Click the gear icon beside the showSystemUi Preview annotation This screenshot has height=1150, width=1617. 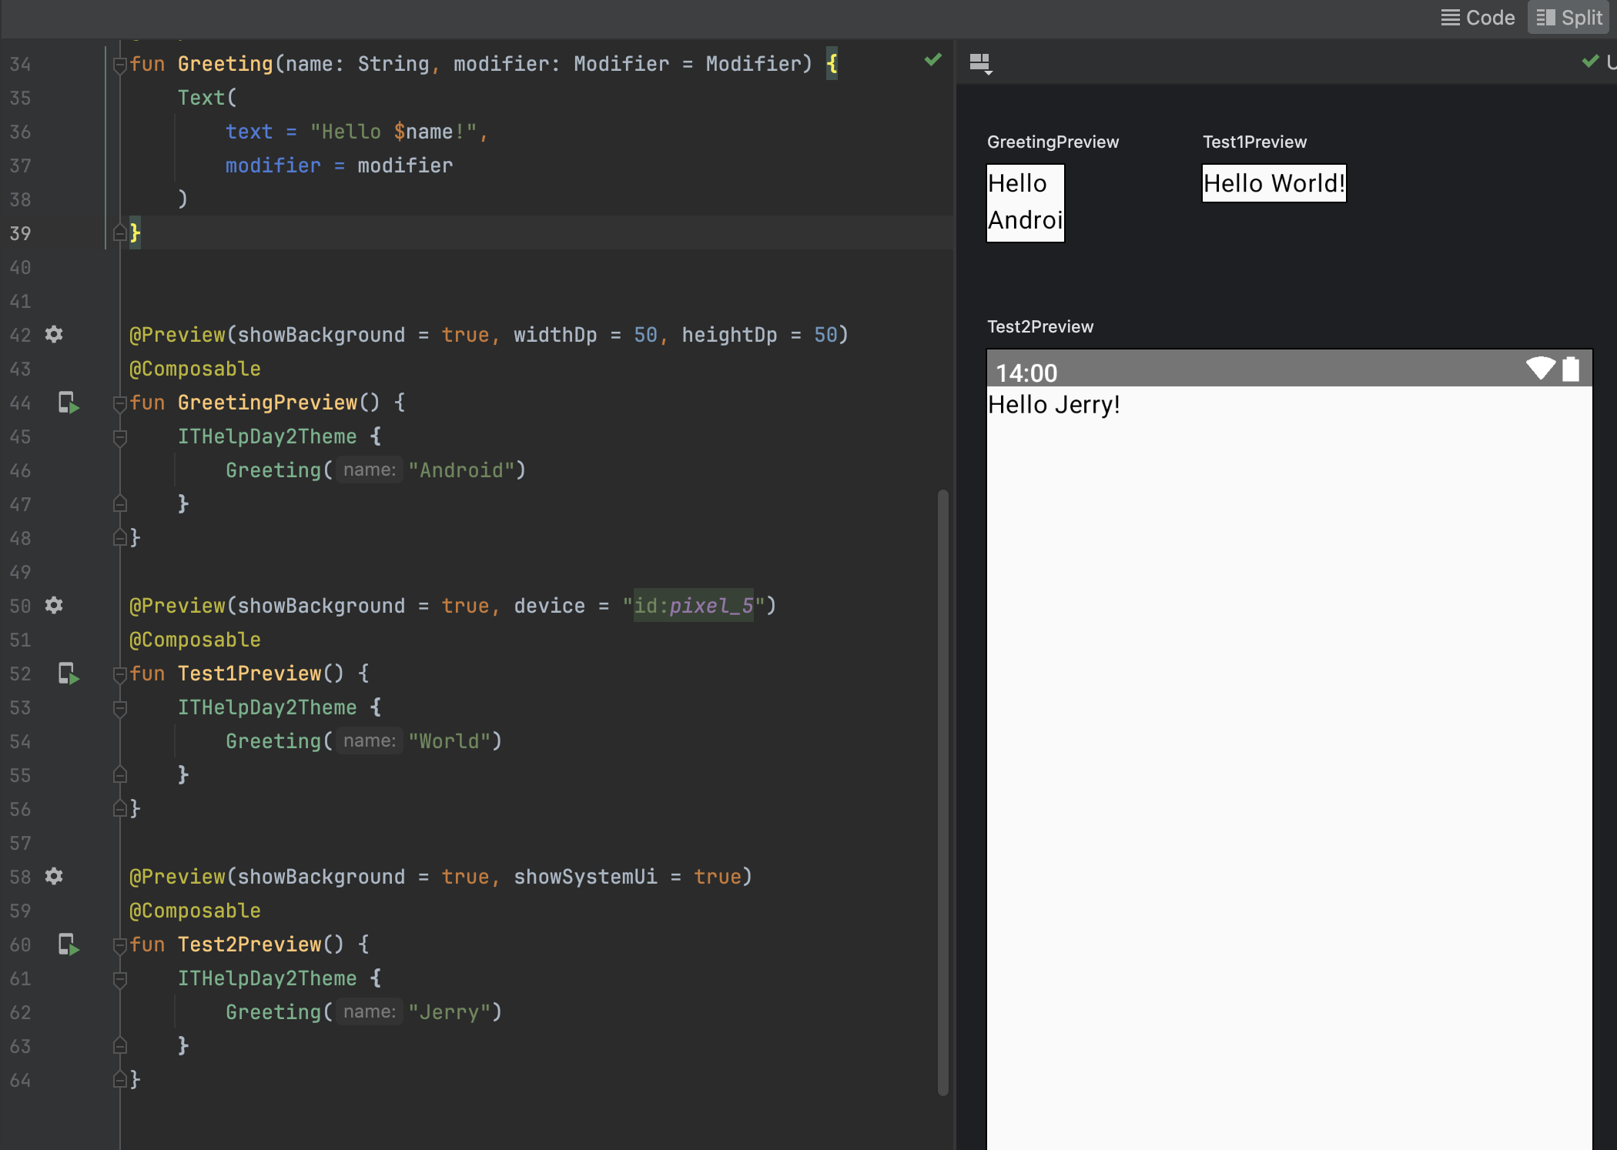(x=54, y=876)
